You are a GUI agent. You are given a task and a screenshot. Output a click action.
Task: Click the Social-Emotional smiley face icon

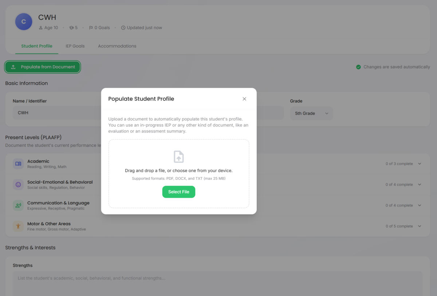click(18, 185)
